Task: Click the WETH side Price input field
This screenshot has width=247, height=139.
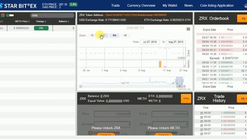Action: [x=170, y=114]
